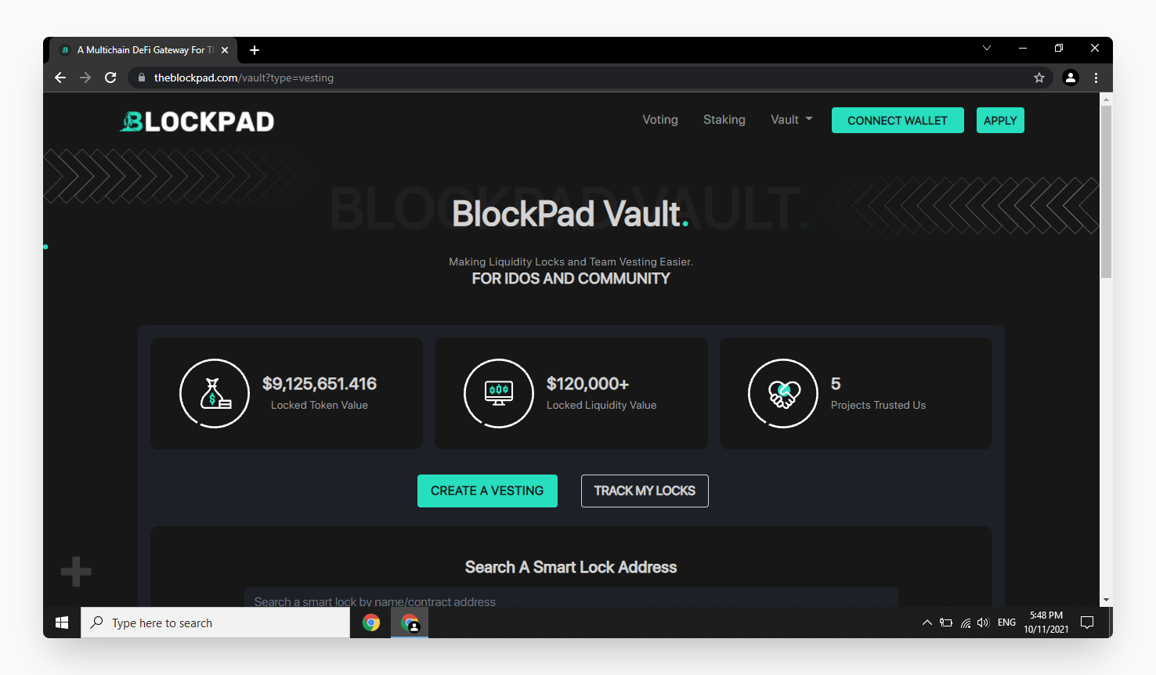The height and width of the screenshot is (675, 1156).
Task: Click the CREATE A VESTING button
Action: click(487, 491)
